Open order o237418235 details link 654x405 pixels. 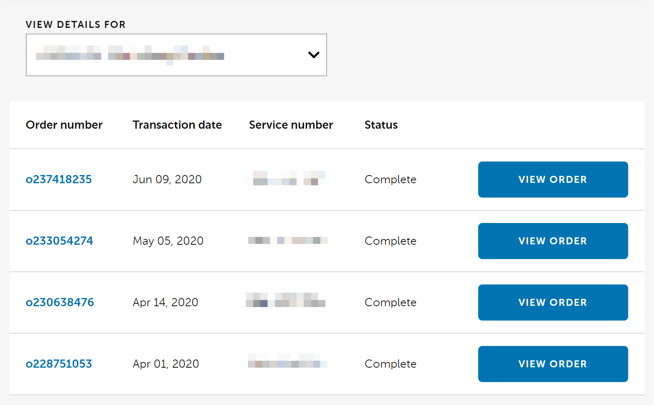click(x=59, y=179)
